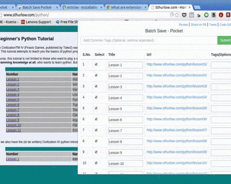Open the lesson01 URL in popup table
231x184 pixels.
pos(177,64)
